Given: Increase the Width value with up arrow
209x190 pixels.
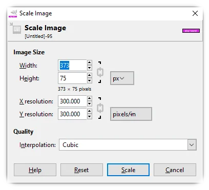Looking at the screenshot, I should [90, 62].
